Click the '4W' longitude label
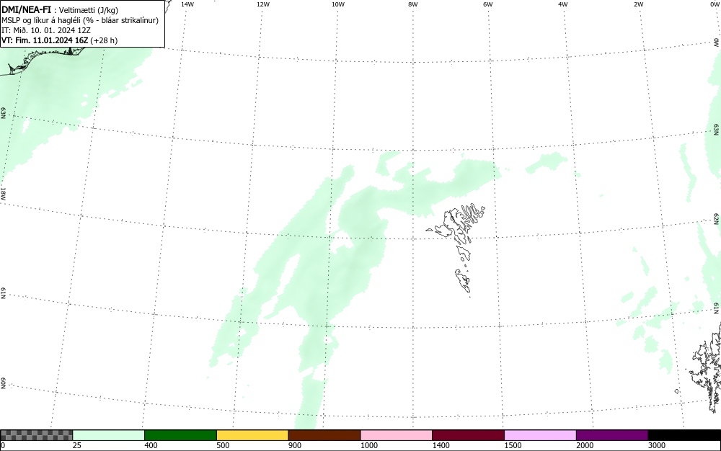The height and width of the screenshot is (451, 721). pos(563,4)
